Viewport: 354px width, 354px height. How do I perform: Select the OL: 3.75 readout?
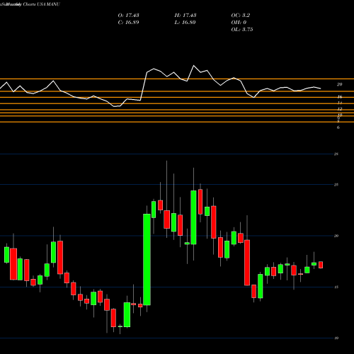(x=242, y=30)
